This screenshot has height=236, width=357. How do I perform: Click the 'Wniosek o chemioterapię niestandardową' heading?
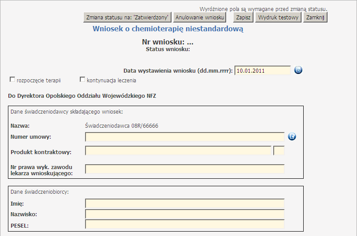(168, 29)
